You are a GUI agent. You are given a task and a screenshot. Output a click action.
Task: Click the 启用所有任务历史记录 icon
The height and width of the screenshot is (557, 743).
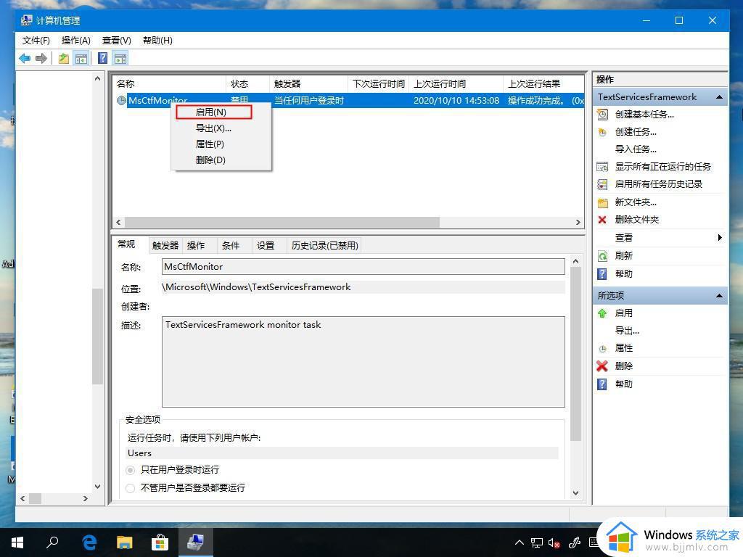click(602, 184)
